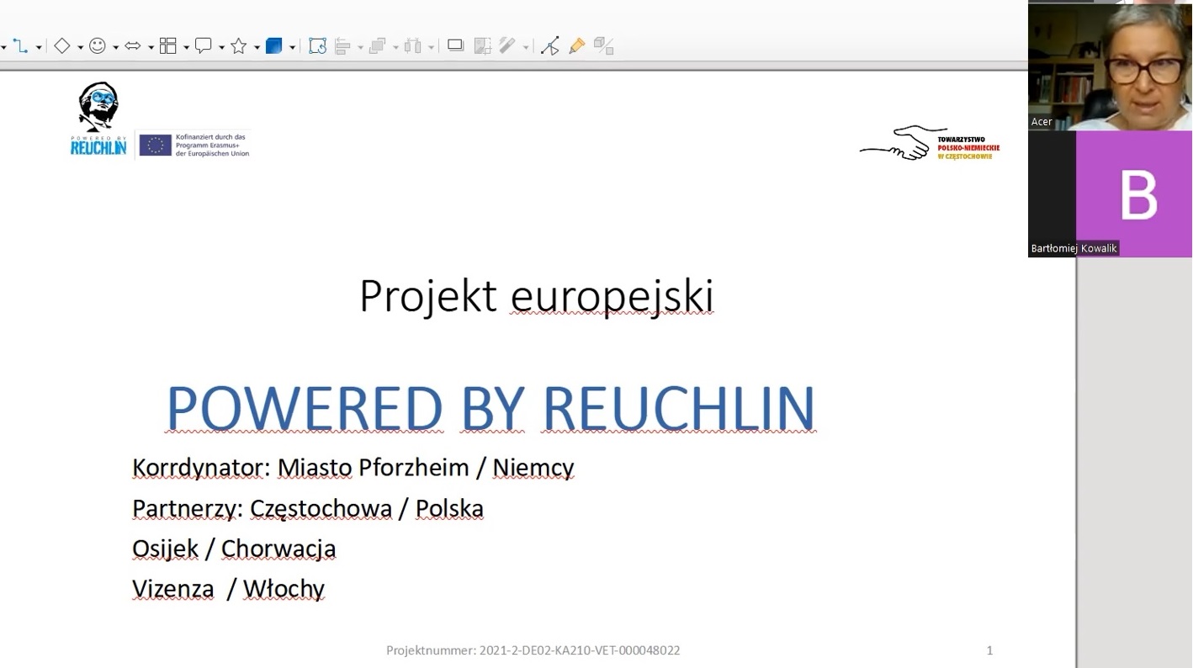Click the 'Korrdynator: Miasto Pforzheim / Niemcy' line
This screenshot has height=668, width=1193.
tap(353, 468)
